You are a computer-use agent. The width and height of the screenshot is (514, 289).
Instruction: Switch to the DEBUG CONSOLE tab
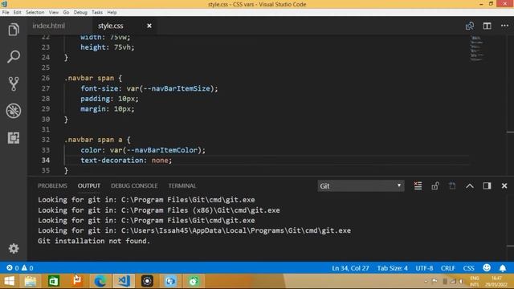(134, 185)
